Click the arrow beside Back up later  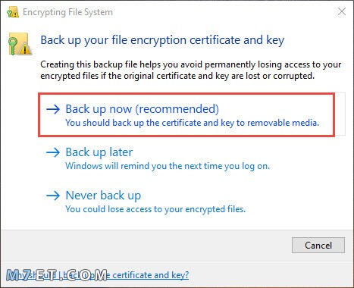tap(53, 152)
